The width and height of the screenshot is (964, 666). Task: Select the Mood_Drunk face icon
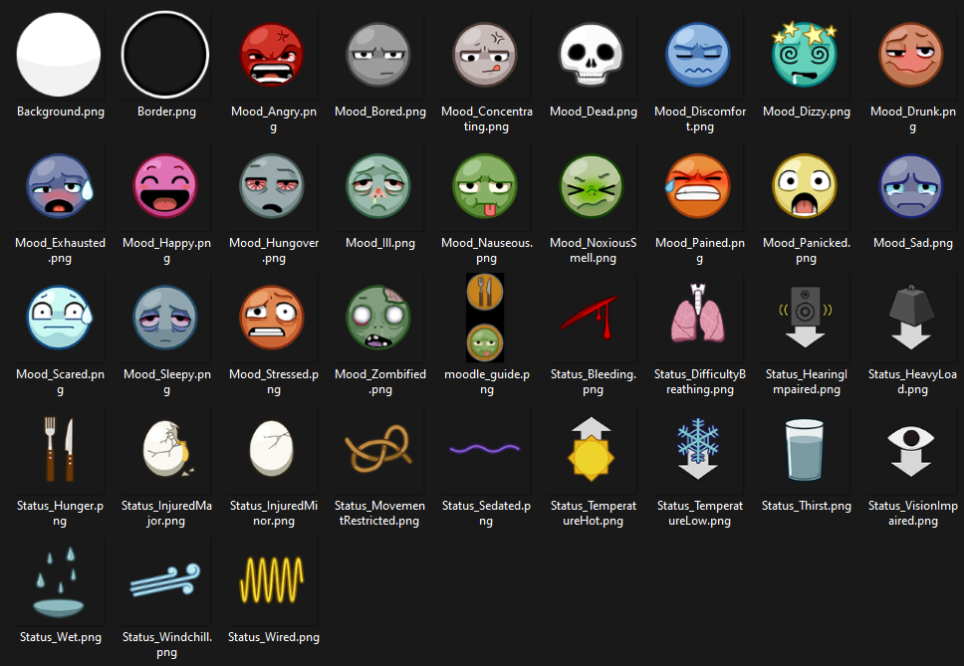tap(911, 55)
